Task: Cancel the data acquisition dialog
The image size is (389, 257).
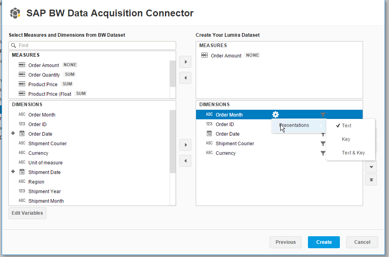Action: 362,242
